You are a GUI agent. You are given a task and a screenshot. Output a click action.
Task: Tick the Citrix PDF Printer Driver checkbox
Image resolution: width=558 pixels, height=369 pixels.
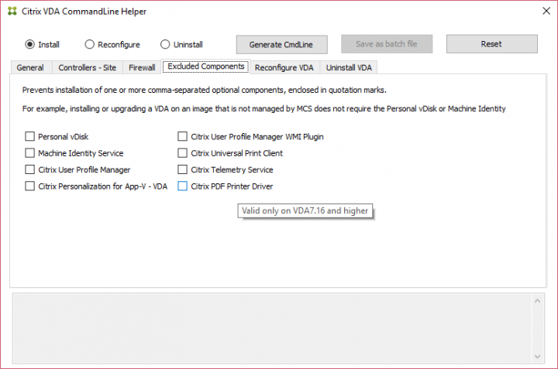183,186
